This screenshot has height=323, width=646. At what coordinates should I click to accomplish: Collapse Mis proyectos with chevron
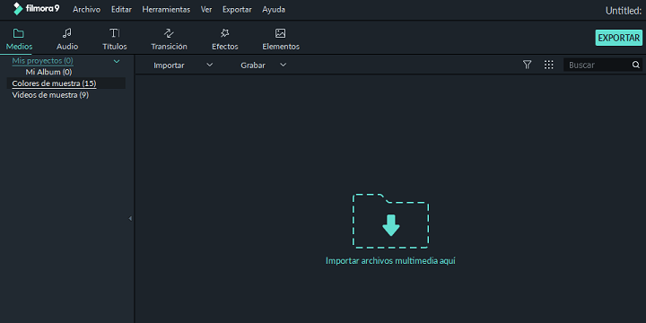click(117, 61)
